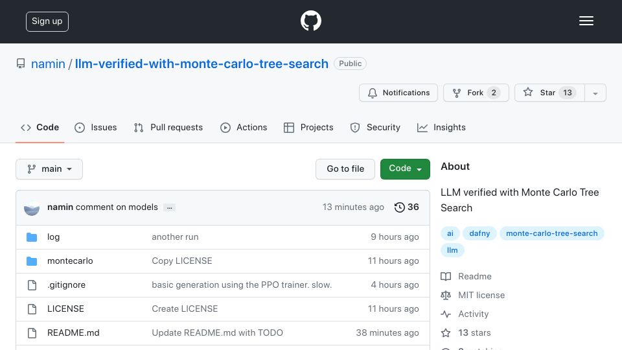Open the namin owner link
Viewport: 622px width, 350px height.
(48, 64)
